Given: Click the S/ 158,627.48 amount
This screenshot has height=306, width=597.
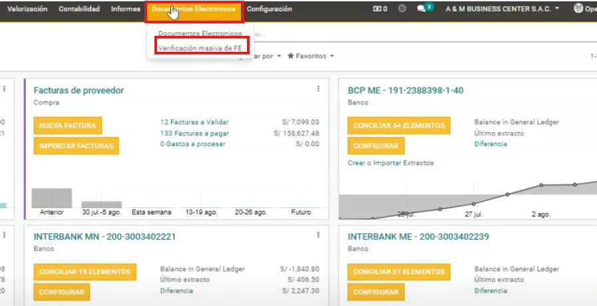Looking at the screenshot, I should (x=296, y=133).
